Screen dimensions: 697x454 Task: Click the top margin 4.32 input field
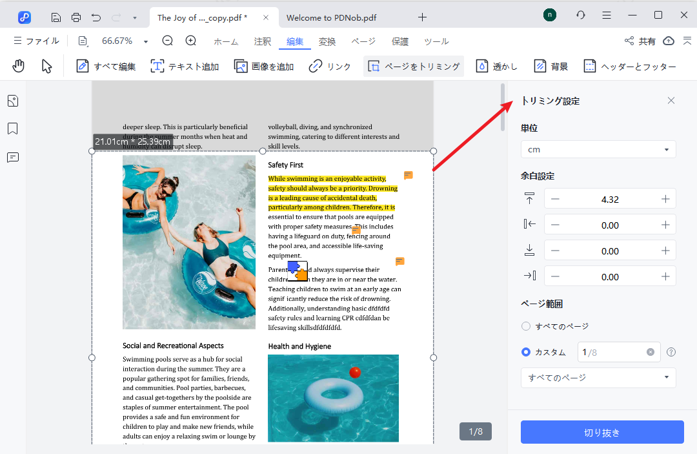pyautogui.click(x=610, y=199)
